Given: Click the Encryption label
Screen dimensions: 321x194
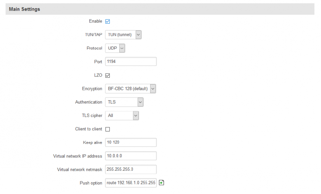Looking at the screenshot, I should [92, 89].
